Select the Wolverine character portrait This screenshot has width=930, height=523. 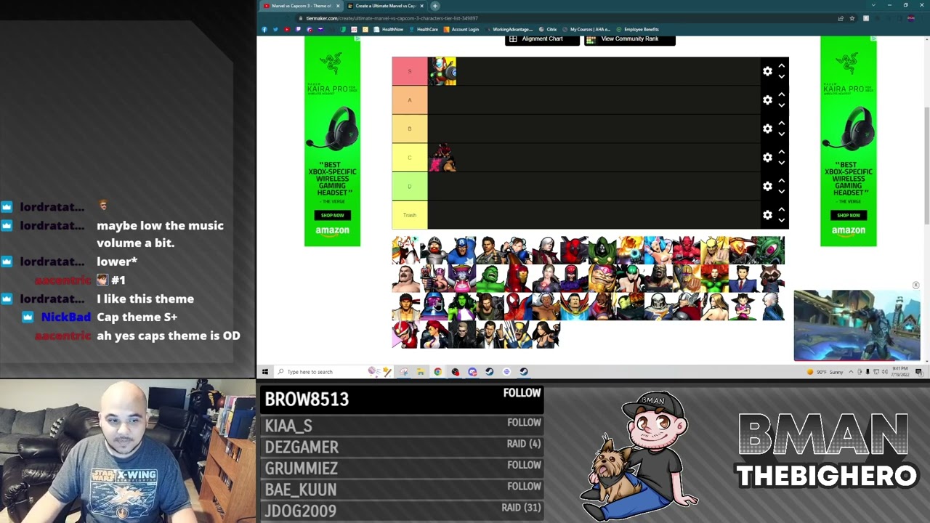pos(518,334)
